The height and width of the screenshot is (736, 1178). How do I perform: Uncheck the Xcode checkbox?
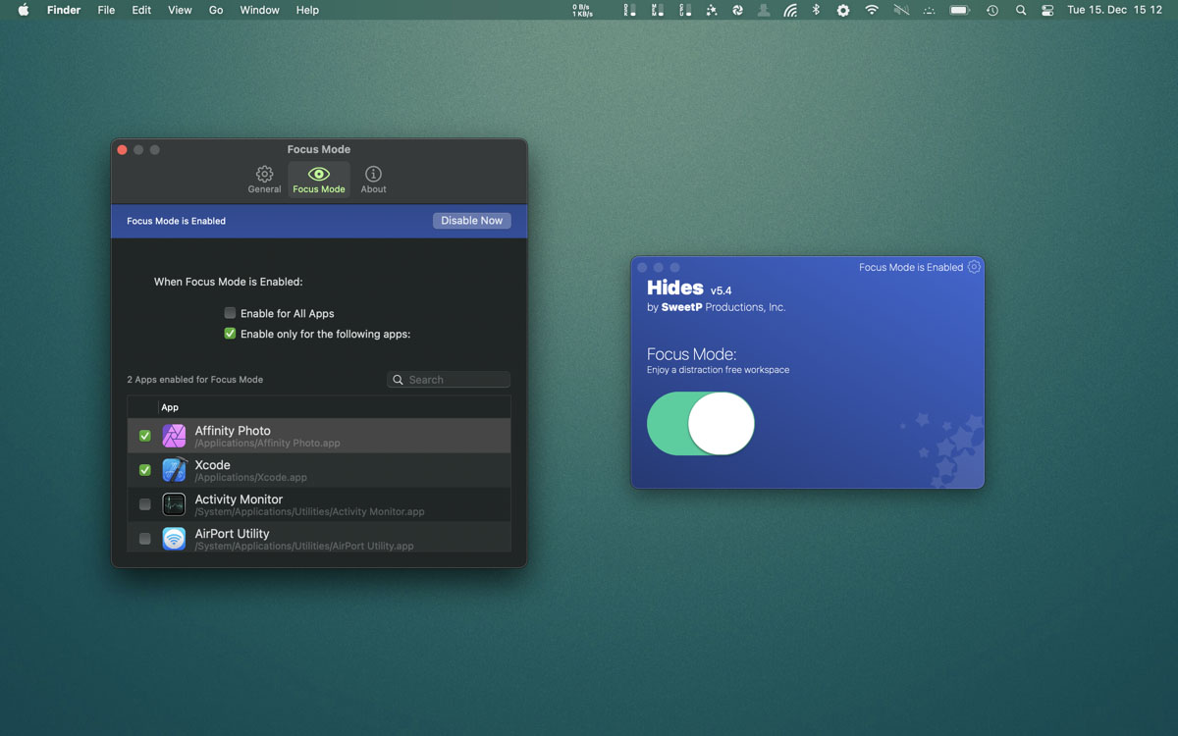145,470
